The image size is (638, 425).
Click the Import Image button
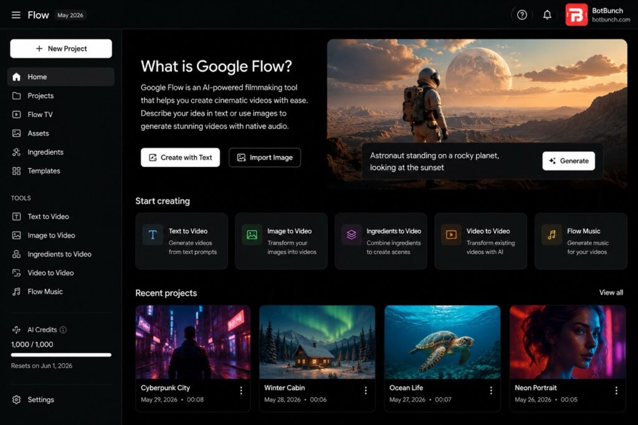click(x=265, y=158)
